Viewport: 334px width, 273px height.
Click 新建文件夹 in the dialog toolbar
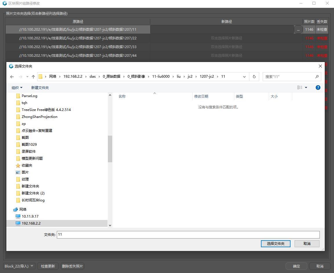[40, 88]
